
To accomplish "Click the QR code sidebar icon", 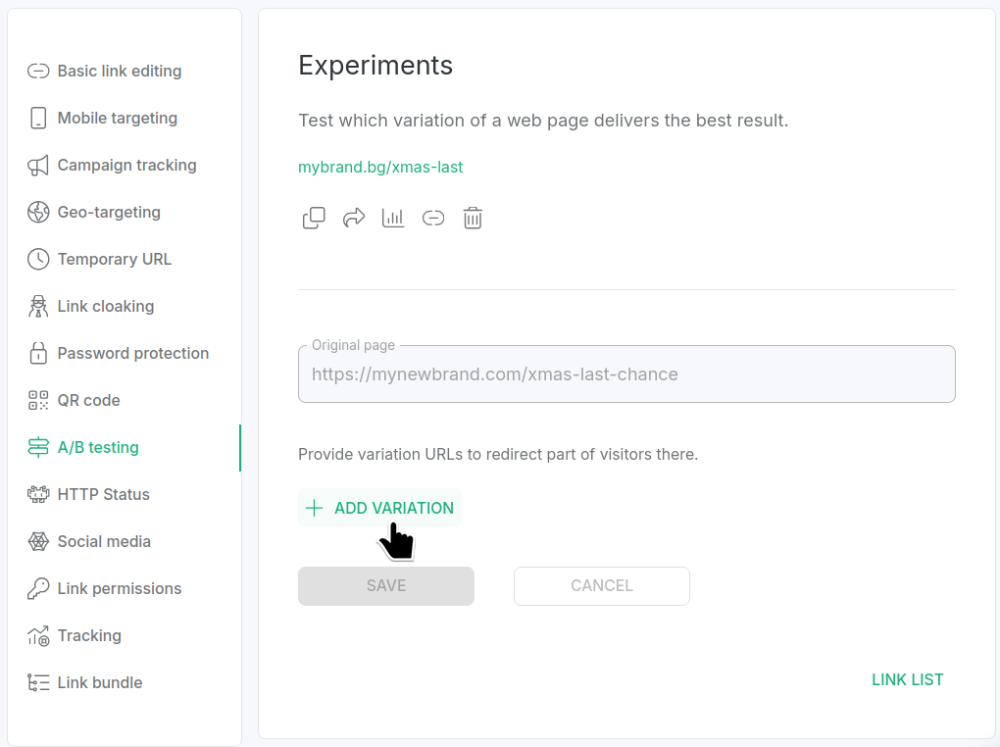I will point(38,400).
